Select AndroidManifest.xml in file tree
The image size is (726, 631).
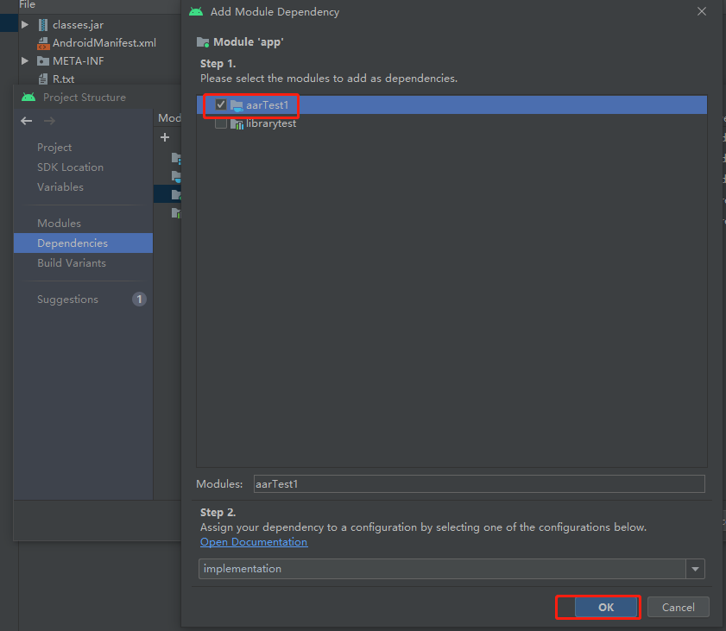(x=104, y=42)
